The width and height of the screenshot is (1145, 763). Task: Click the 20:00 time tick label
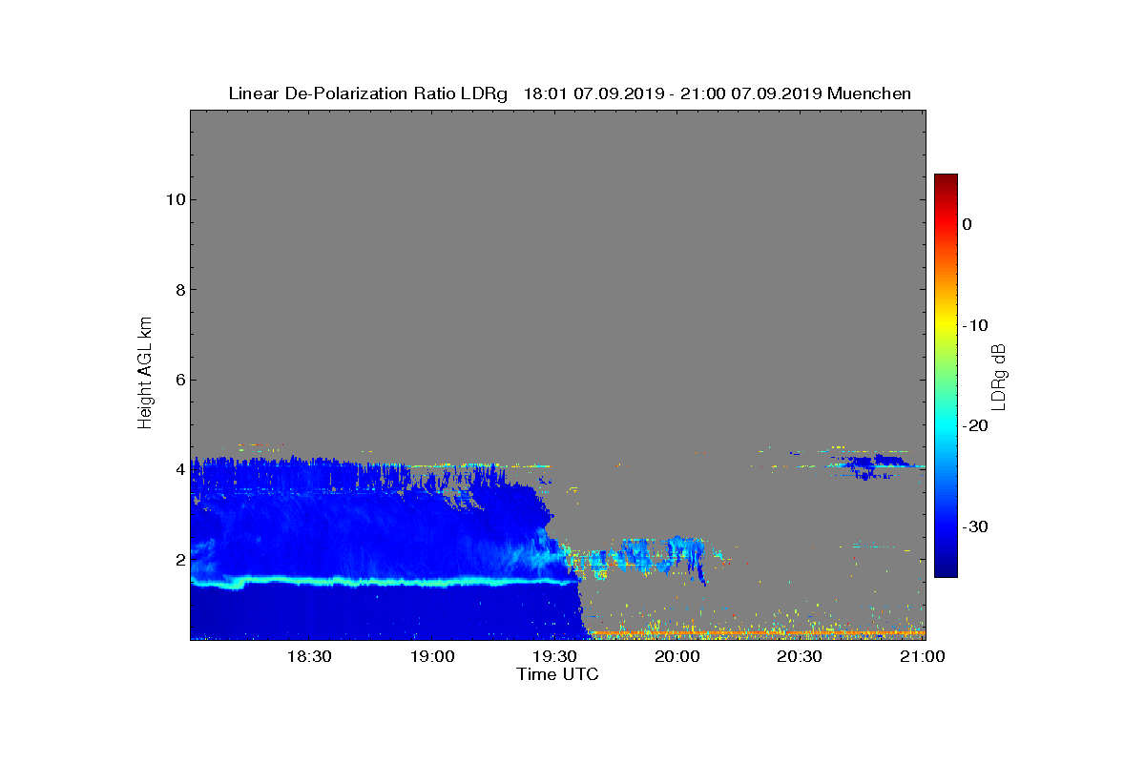pos(677,657)
